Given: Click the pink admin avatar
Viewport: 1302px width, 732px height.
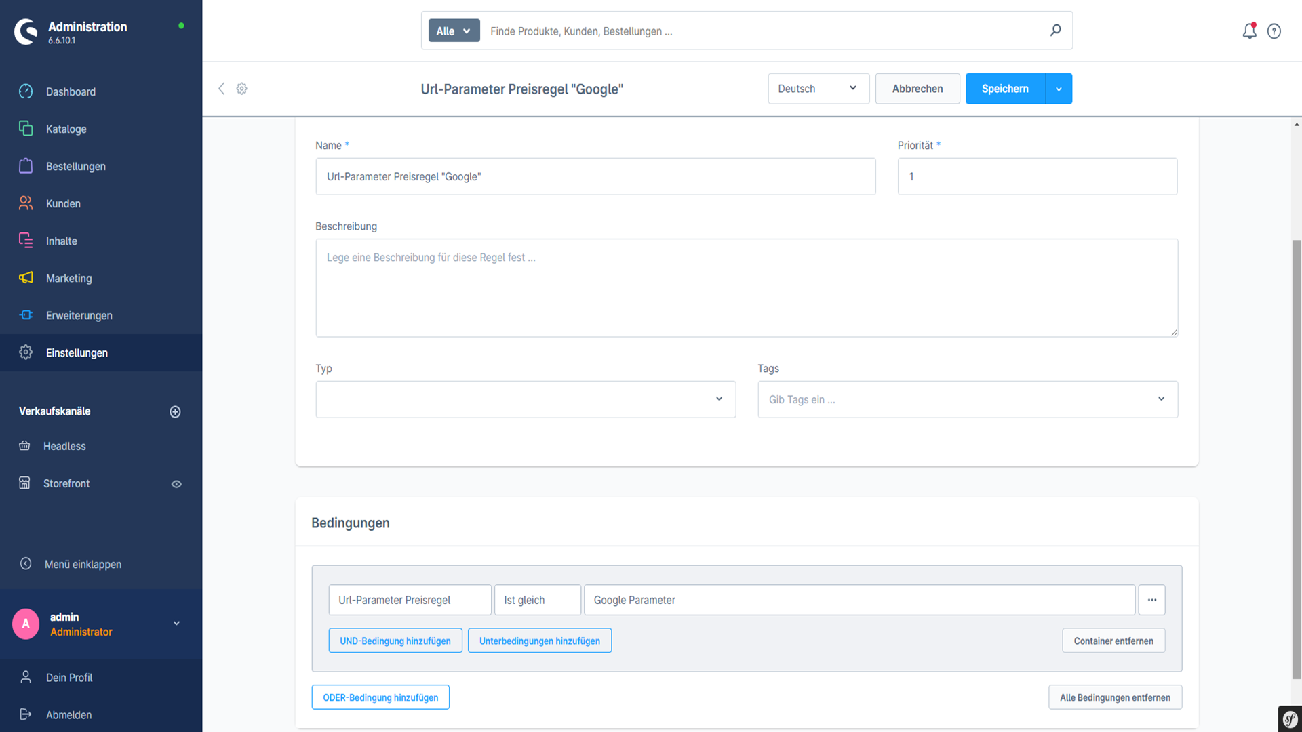Looking at the screenshot, I should tap(26, 624).
